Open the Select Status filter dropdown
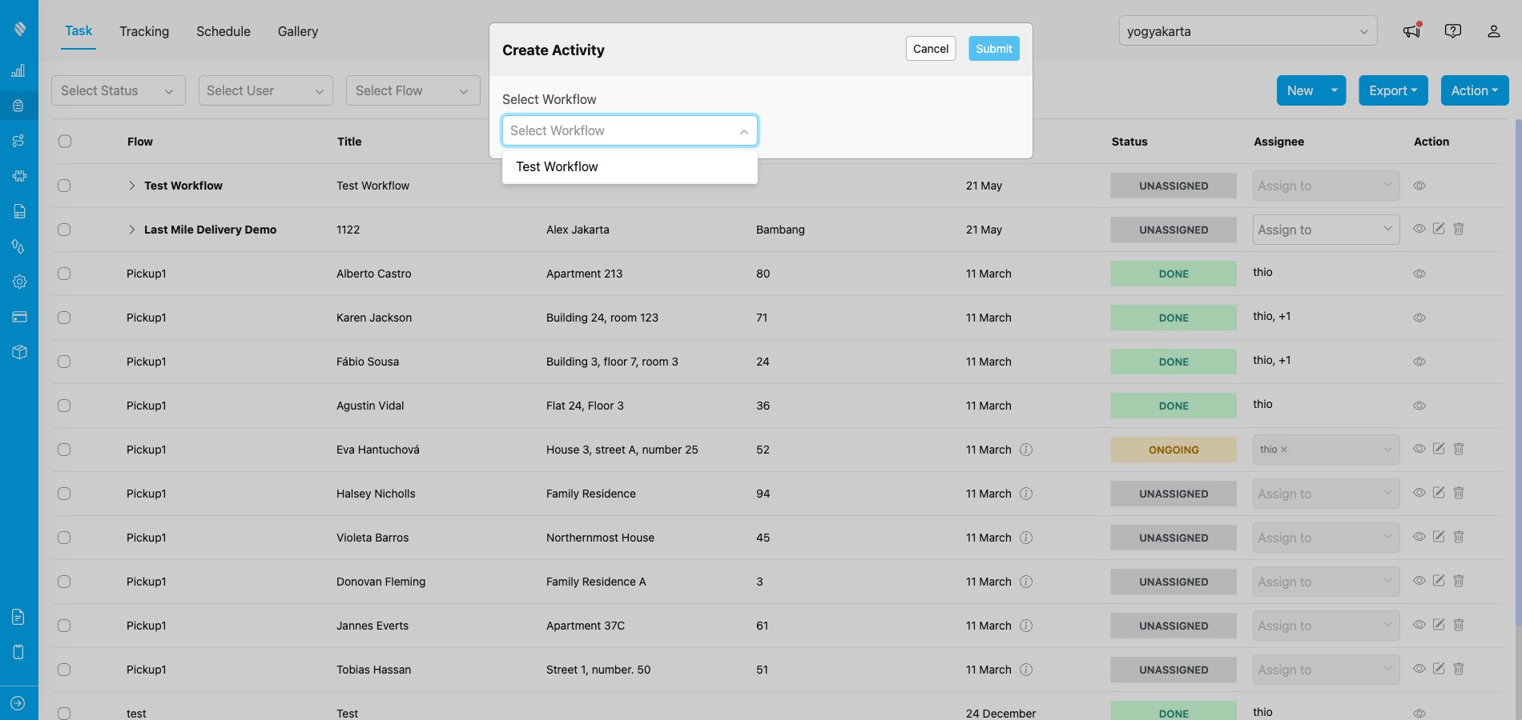This screenshot has height=720, width=1522. 119,90
